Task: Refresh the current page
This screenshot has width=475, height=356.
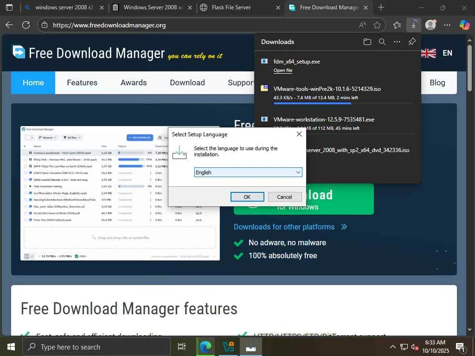Action: 26,25
